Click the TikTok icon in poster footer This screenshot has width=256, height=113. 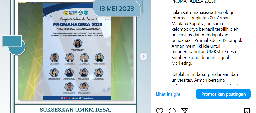click(69, 98)
